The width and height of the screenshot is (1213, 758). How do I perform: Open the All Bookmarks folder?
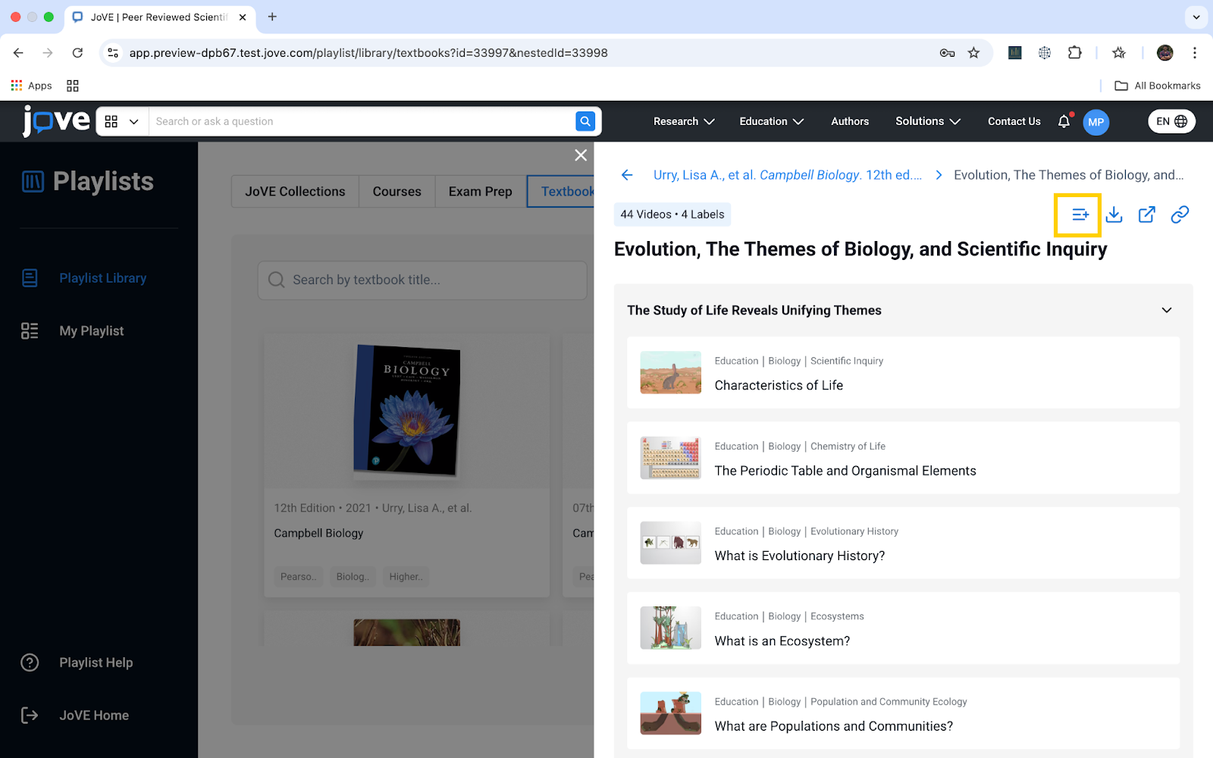[1158, 86]
